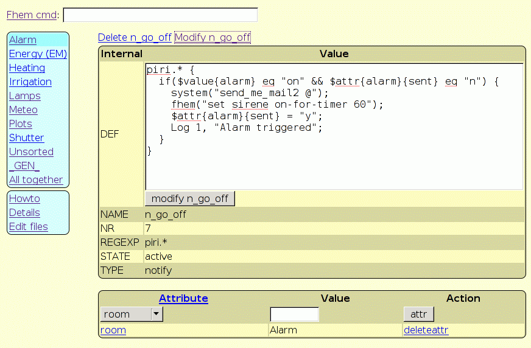Open the Lamps room link
This screenshot has width=531, height=348.
tap(24, 96)
